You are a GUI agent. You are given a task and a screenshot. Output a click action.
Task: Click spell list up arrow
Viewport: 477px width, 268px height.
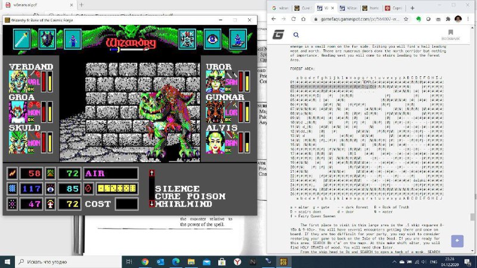(x=151, y=173)
